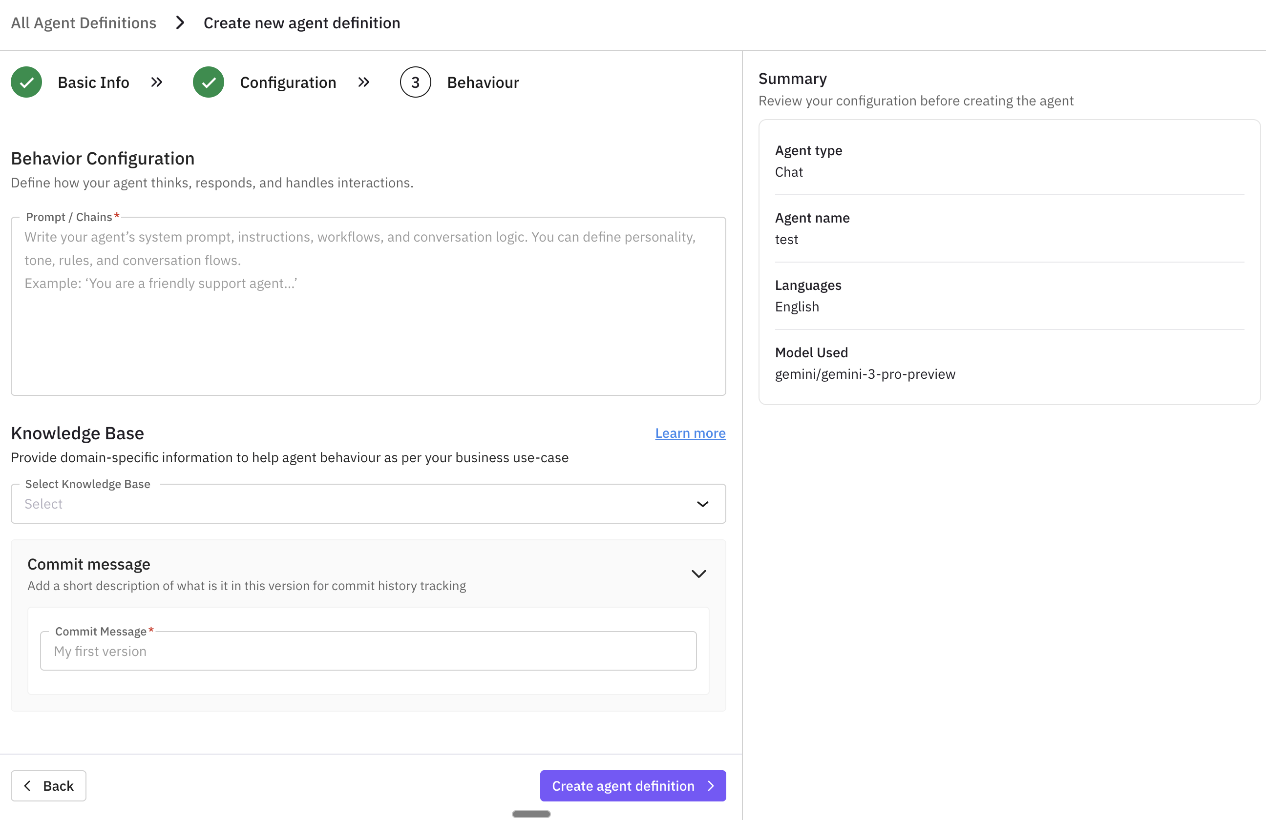This screenshot has height=820, width=1266.
Task: Click the chevron after Configuration step
Action: click(x=364, y=82)
